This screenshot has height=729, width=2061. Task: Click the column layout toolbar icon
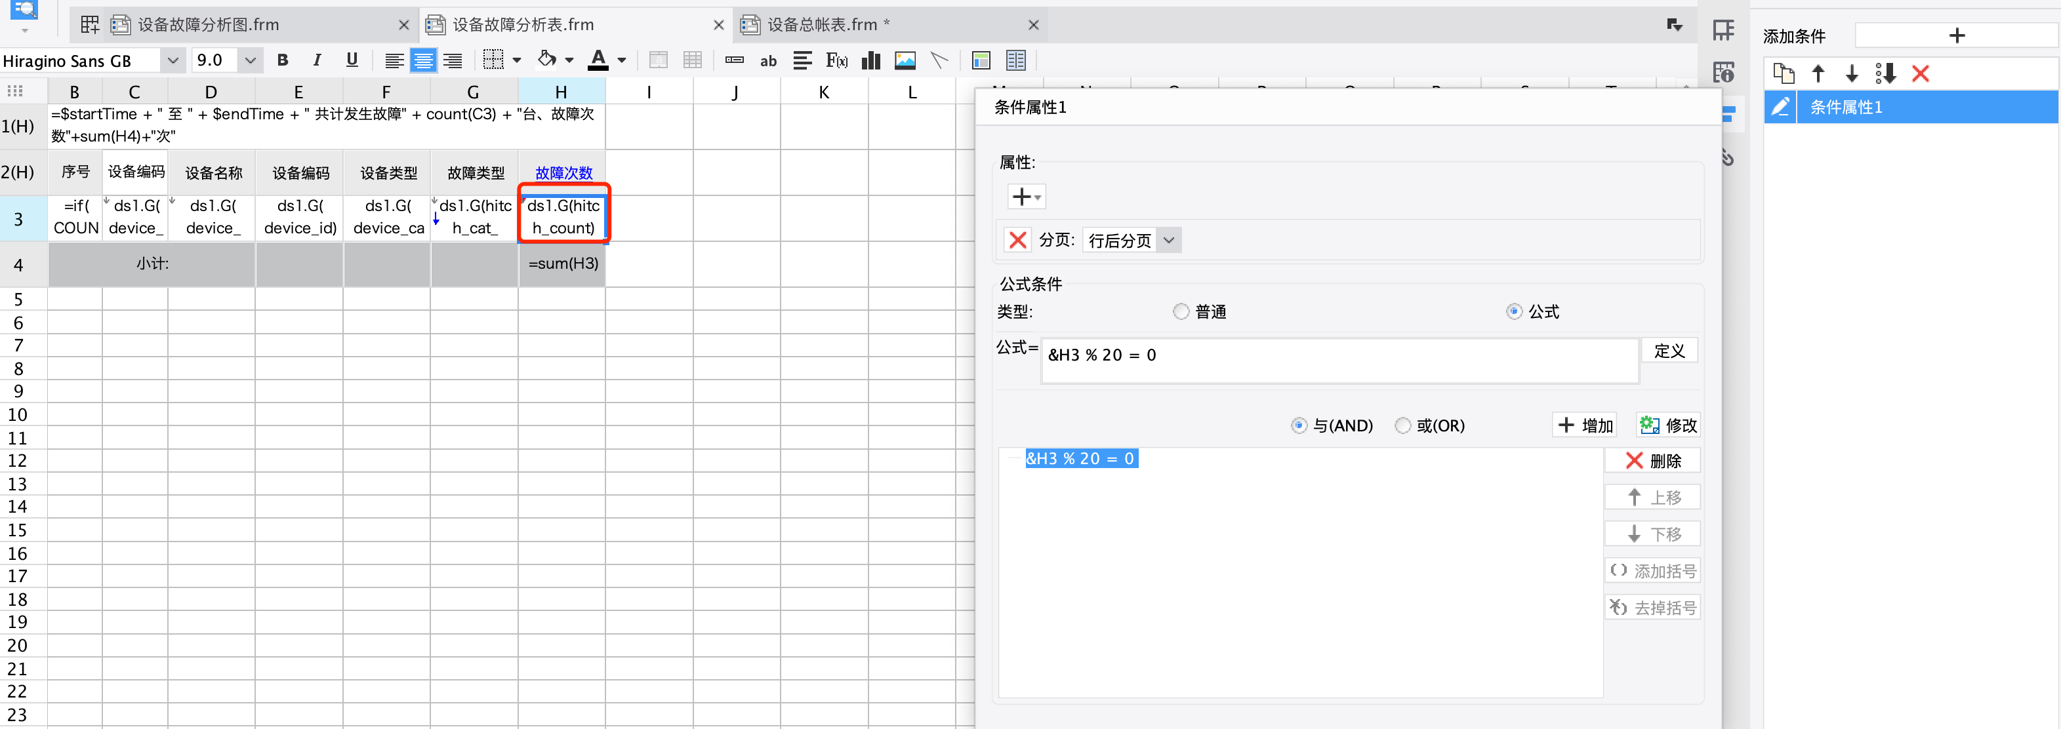[x=1016, y=61]
